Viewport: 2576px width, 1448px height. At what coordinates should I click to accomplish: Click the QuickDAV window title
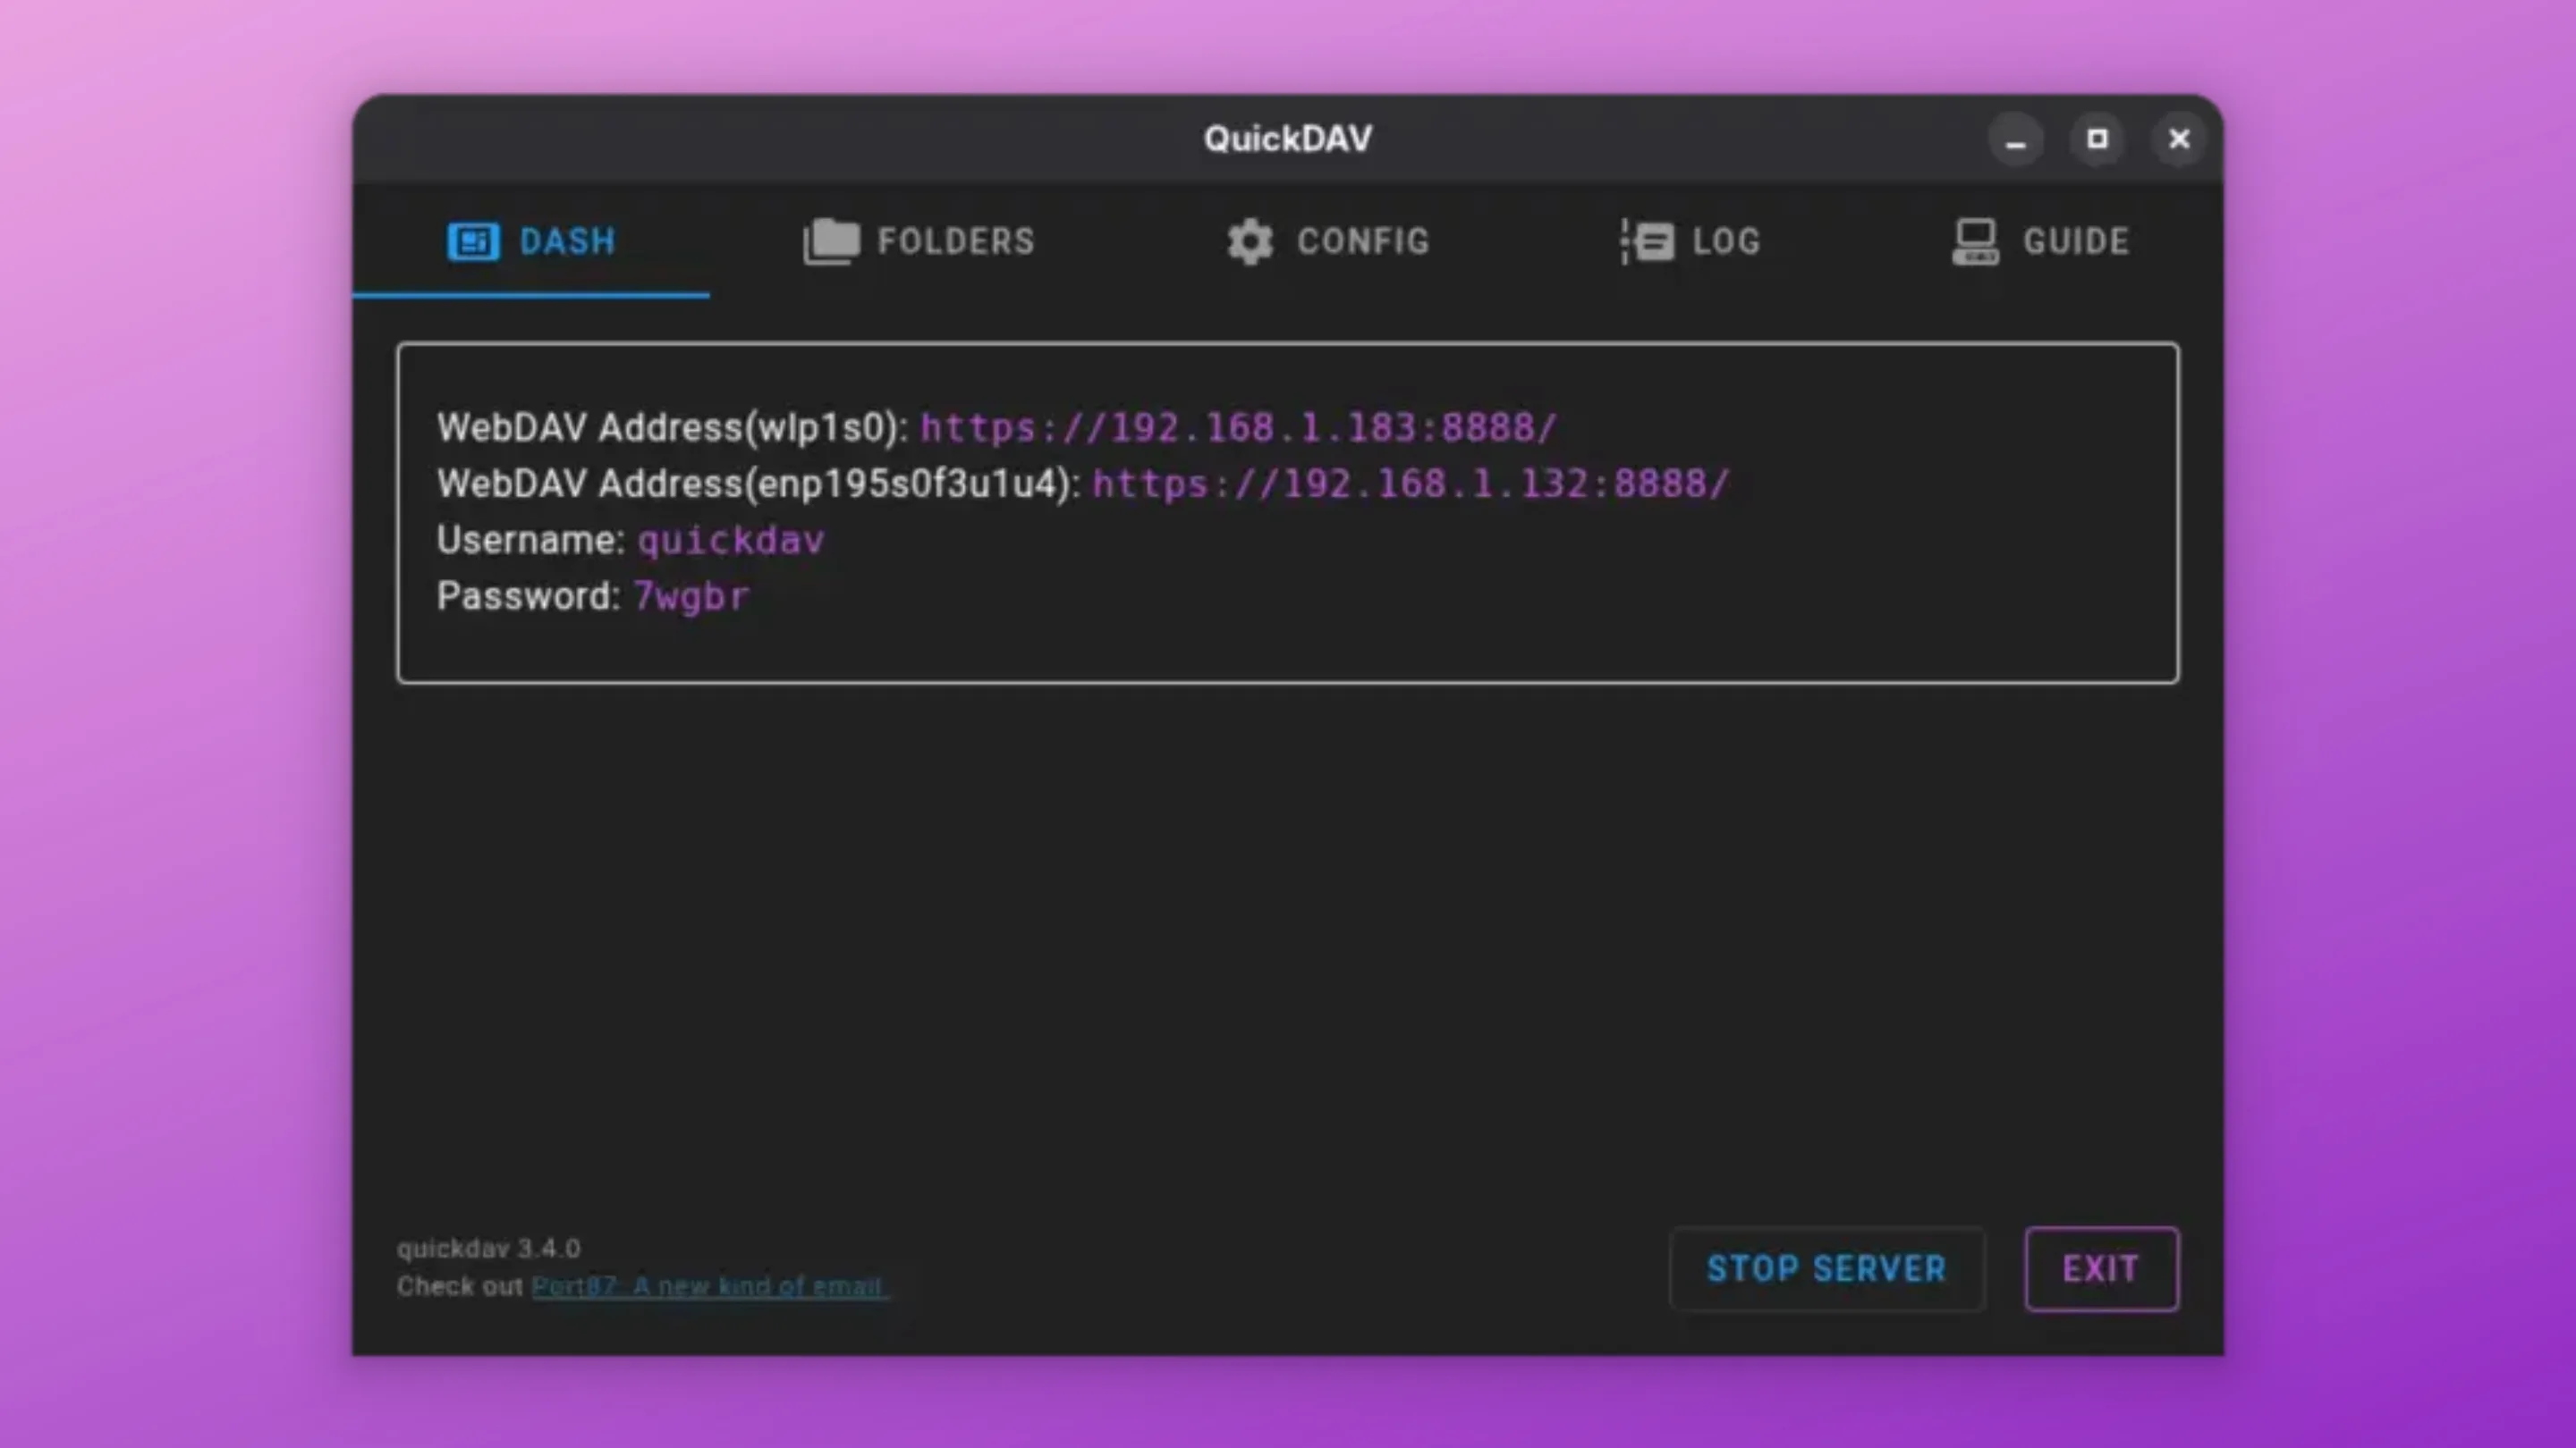coord(1288,139)
